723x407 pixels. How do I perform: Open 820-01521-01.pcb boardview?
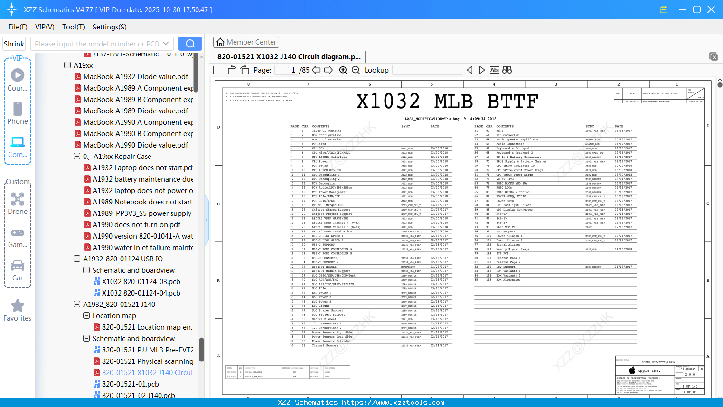126,384
